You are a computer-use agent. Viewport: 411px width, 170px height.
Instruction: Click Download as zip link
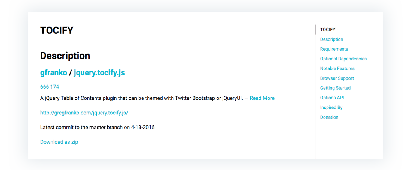59,142
